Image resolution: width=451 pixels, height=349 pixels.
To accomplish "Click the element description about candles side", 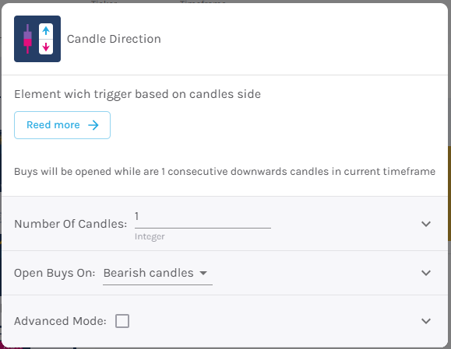I will tap(138, 94).
